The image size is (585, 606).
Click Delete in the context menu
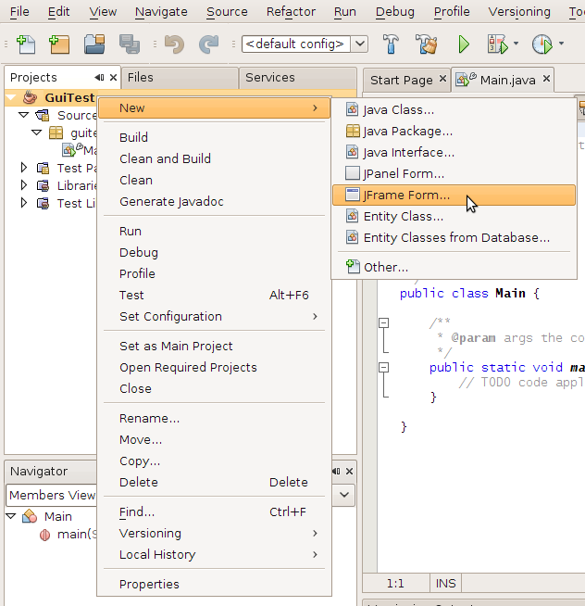[x=215, y=482]
